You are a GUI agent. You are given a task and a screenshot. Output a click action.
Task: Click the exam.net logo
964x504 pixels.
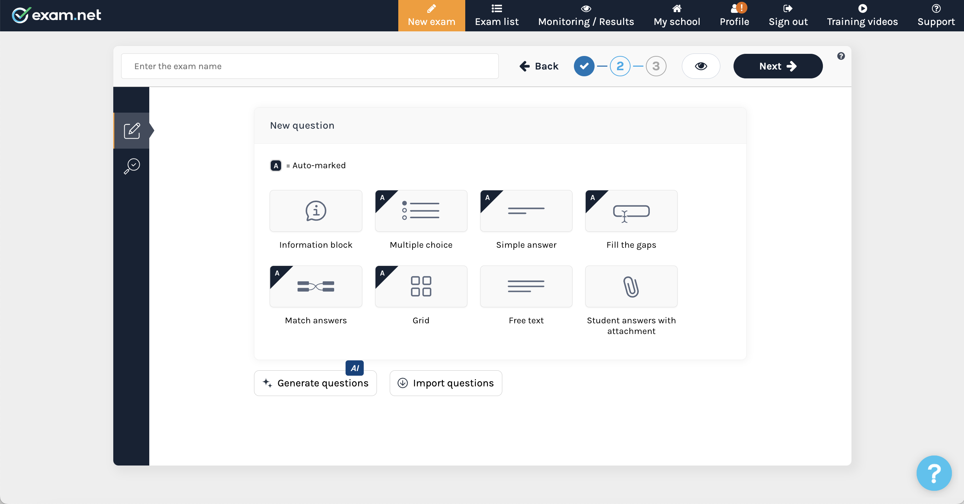[x=56, y=15]
